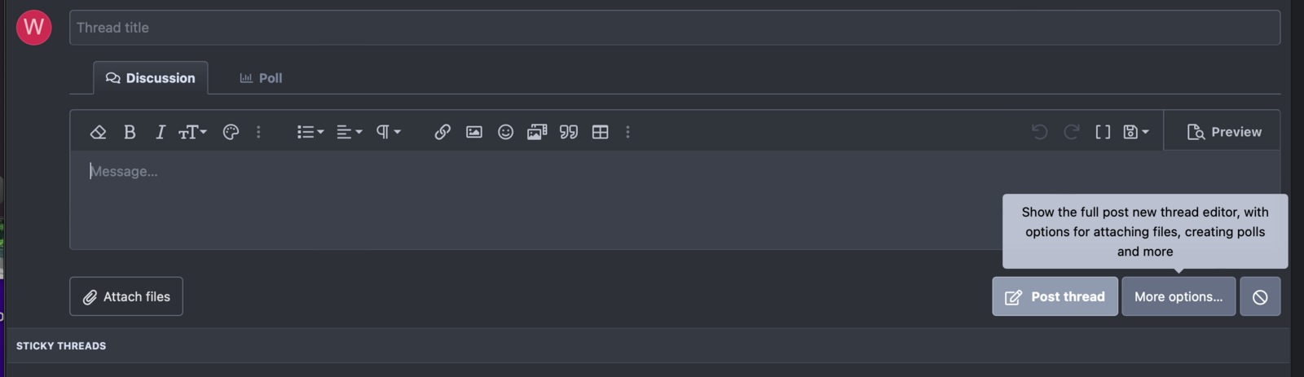Click the insert image icon

(474, 132)
